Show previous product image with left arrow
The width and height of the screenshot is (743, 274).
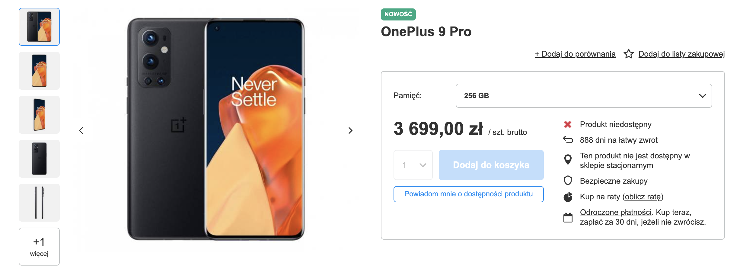[x=81, y=130]
